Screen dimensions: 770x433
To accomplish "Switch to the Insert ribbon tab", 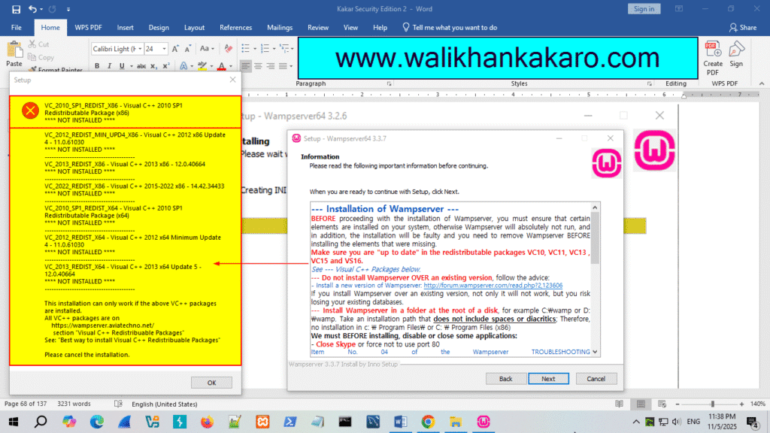I will pos(125,28).
